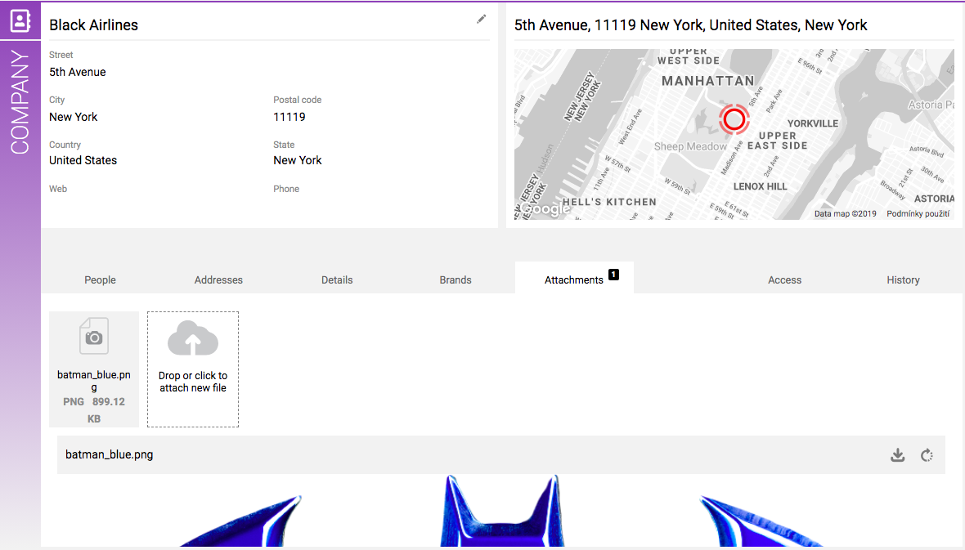Download batman_blue.png with the download icon
Viewport: 965px width, 550px height.
coord(898,455)
